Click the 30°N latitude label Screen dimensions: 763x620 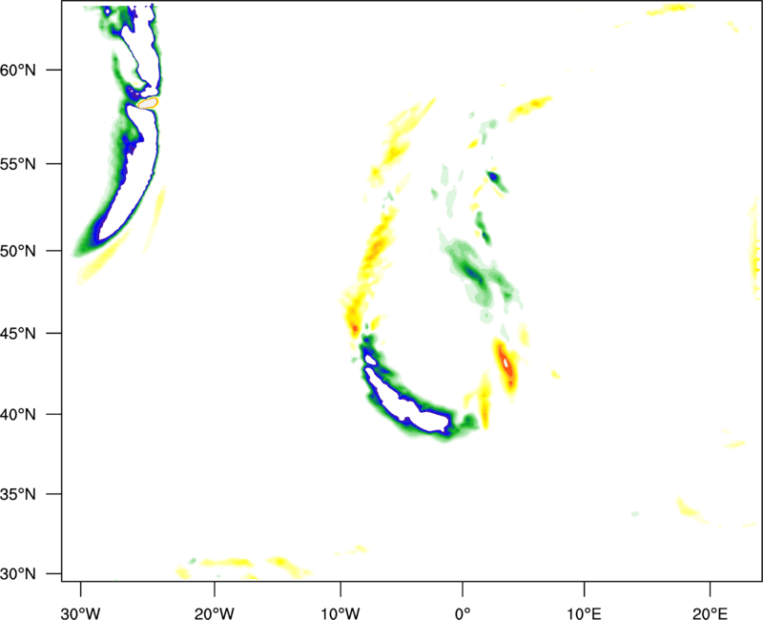pos(18,574)
